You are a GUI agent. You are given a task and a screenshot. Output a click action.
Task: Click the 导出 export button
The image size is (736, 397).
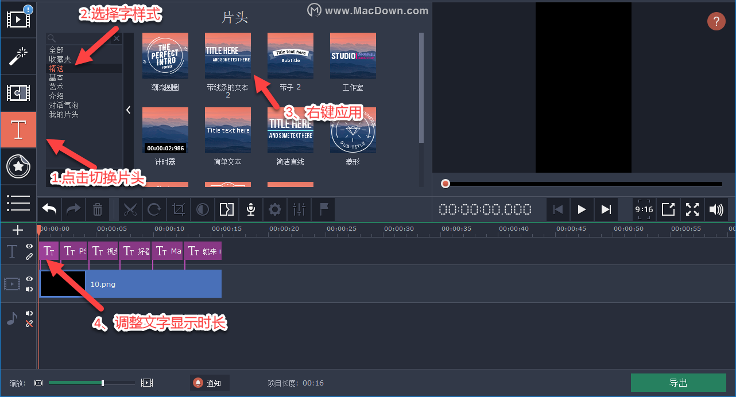point(679,383)
